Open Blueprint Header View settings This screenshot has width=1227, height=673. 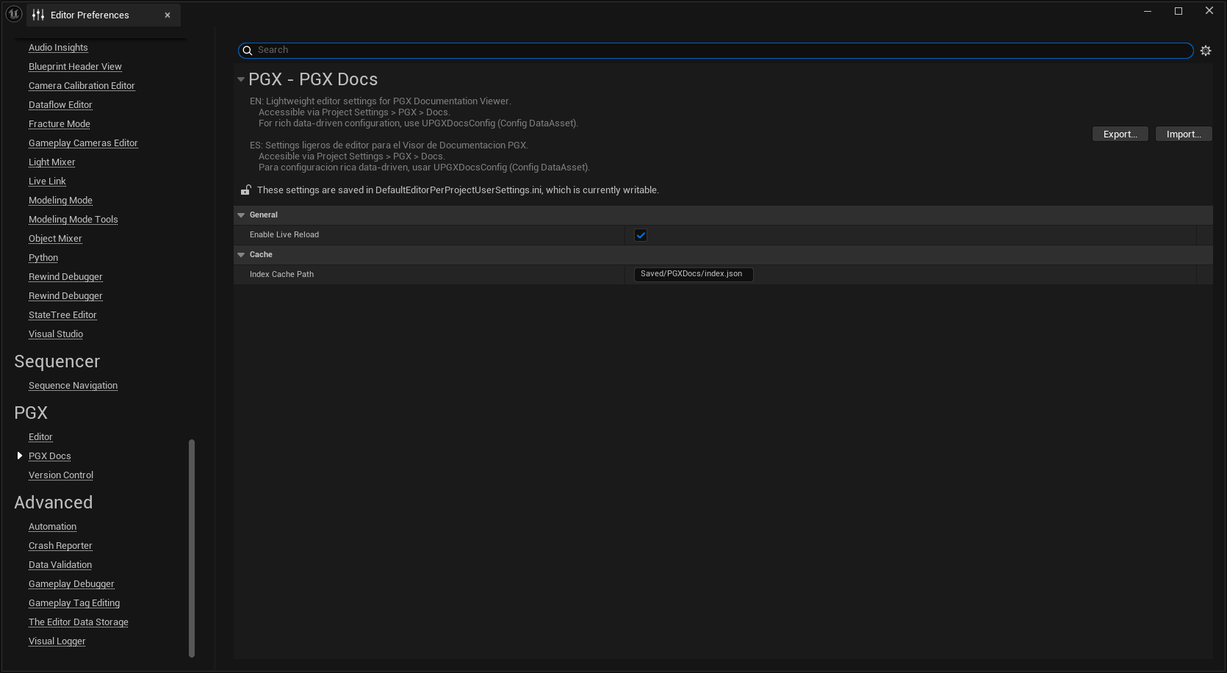(75, 67)
